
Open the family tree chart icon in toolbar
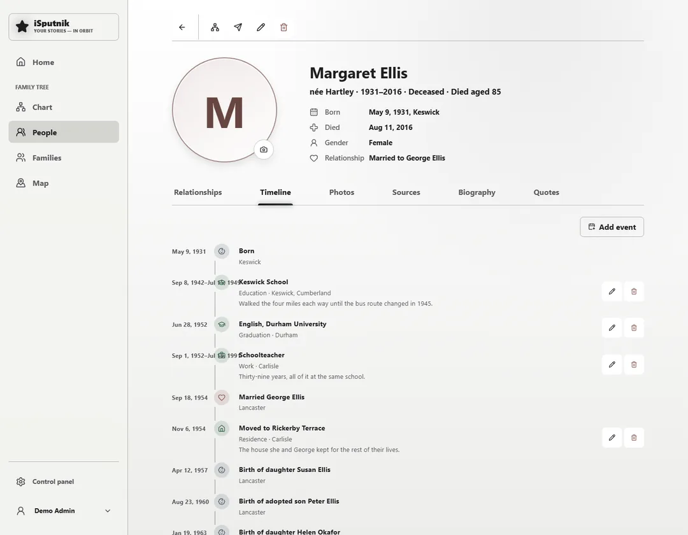click(x=215, y=27)
